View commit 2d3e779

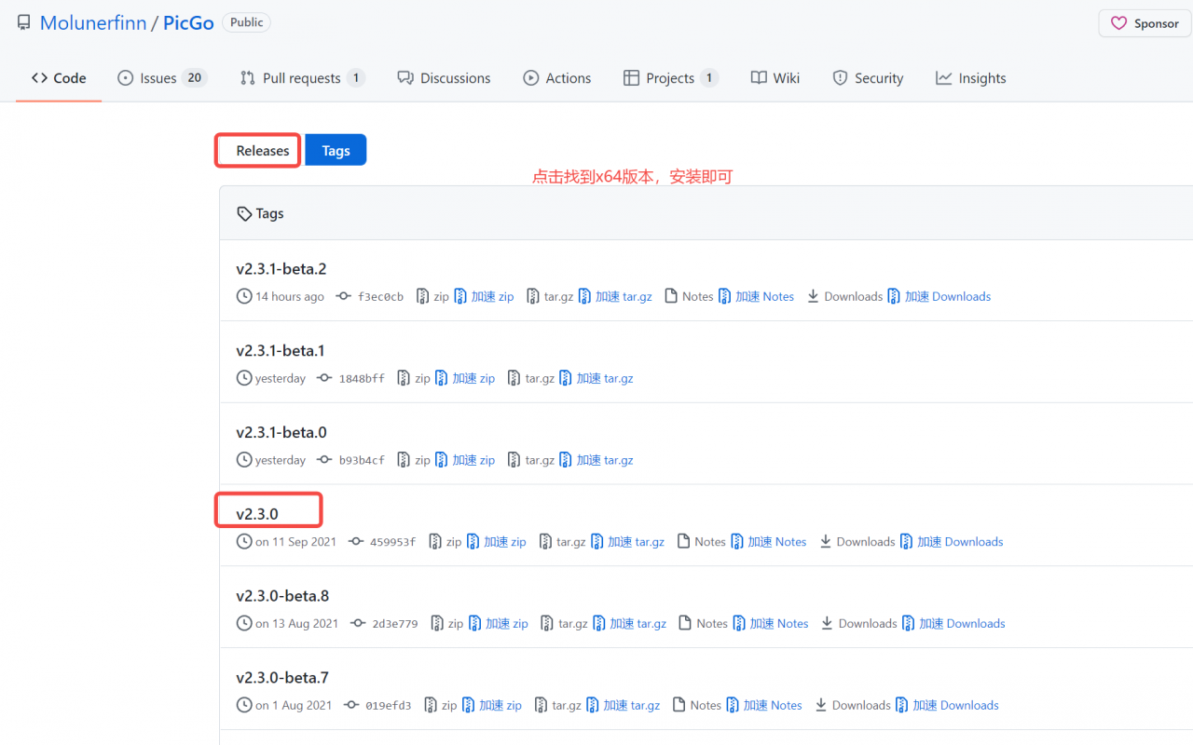click(384, 624)
